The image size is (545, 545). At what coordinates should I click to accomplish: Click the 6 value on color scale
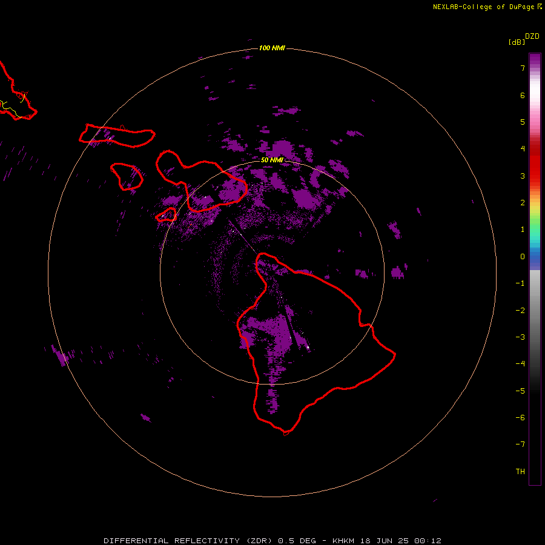pos(523,95)
